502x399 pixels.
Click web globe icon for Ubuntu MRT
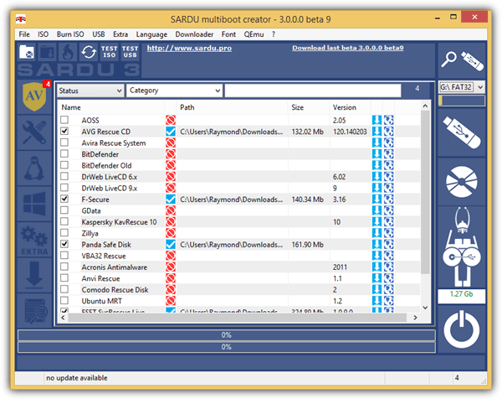pos(389,301)
